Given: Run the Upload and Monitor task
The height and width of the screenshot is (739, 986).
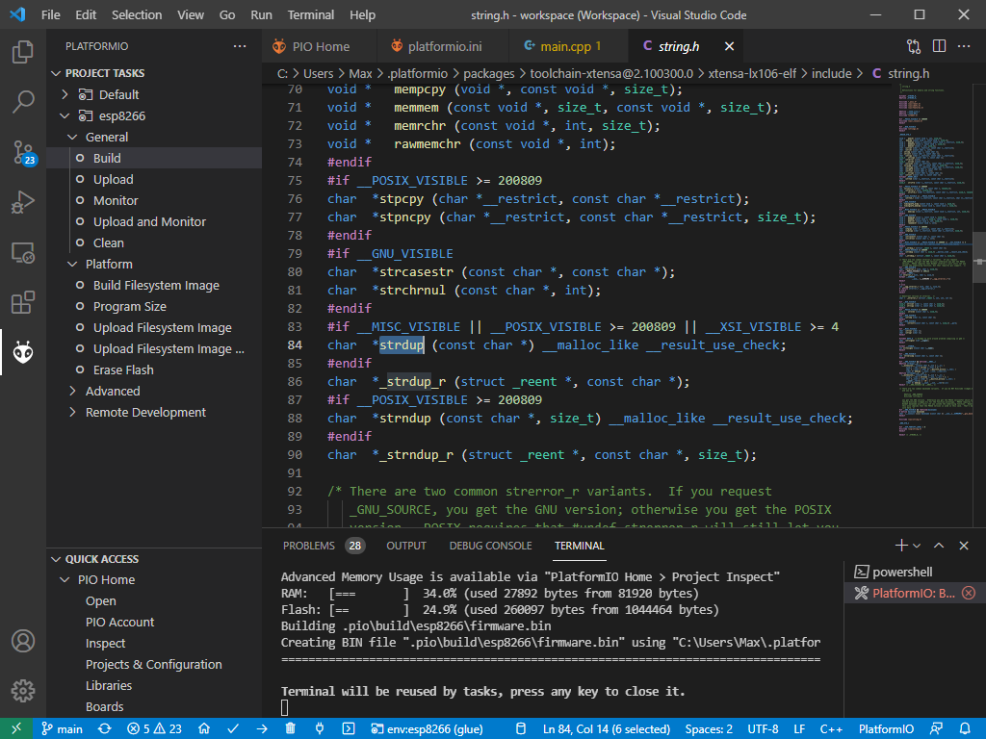Looking at the screenshot, I should 149,221.
